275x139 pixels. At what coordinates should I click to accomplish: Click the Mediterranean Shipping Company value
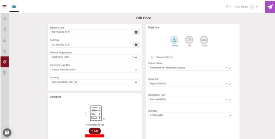168,68
